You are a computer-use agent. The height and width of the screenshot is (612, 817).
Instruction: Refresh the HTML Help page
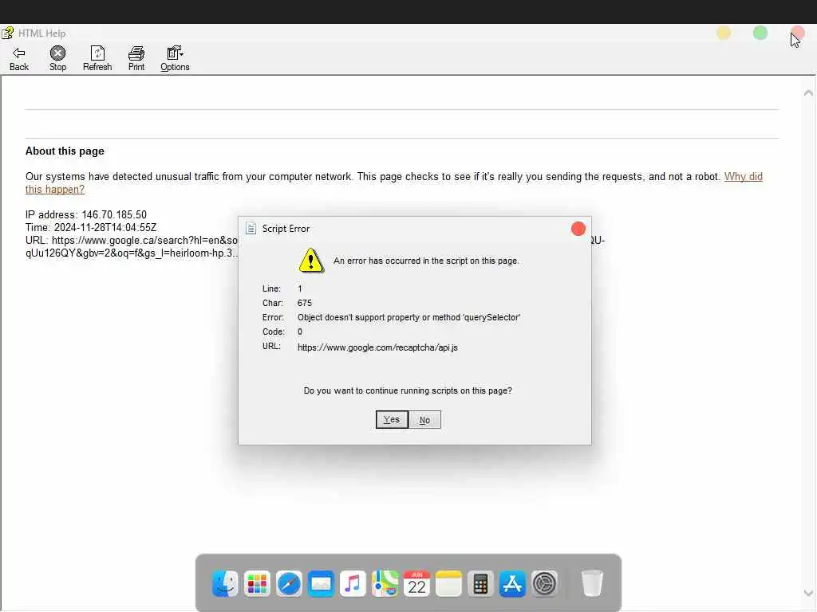pyautogui.click(x=97, y=59)
